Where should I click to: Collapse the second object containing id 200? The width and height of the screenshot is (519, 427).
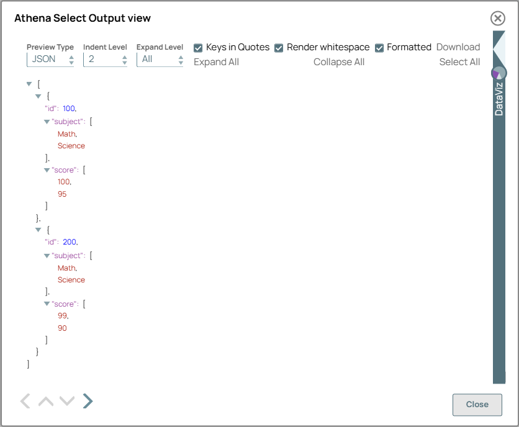pyautogui.click(x=38, y=230)
